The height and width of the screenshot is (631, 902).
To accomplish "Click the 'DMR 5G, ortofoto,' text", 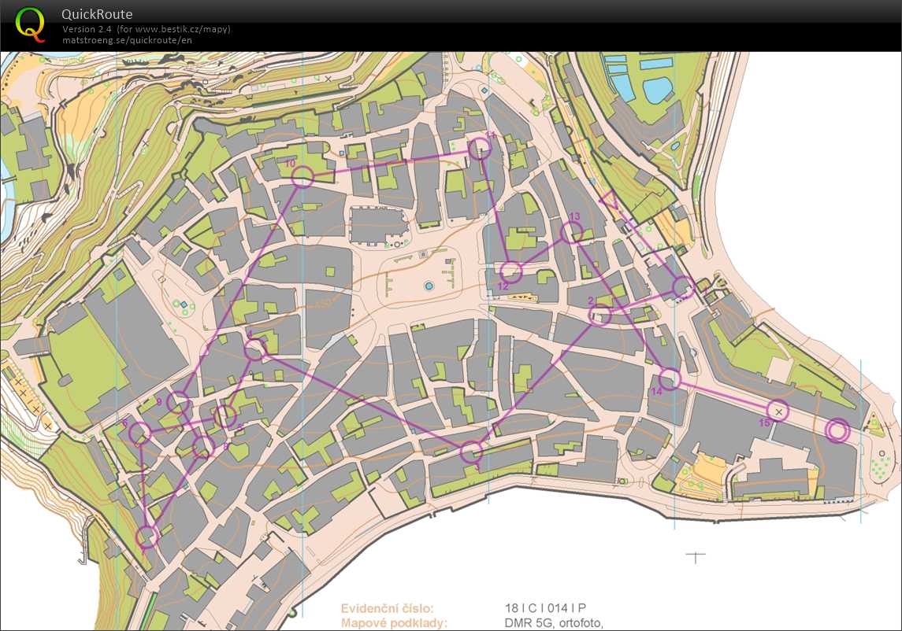I will pyautogui.click(x=554, y=623).
